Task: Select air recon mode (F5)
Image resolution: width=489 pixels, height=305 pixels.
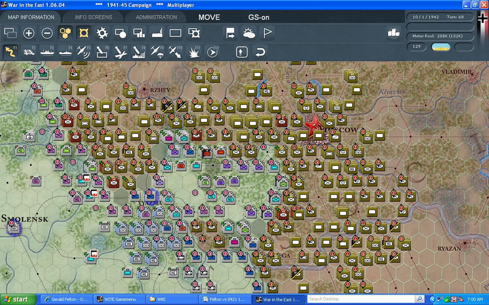Action: (83, 52)
